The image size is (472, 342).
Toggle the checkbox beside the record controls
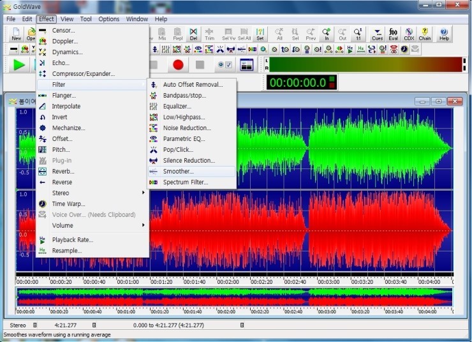[x=228, y=64]
